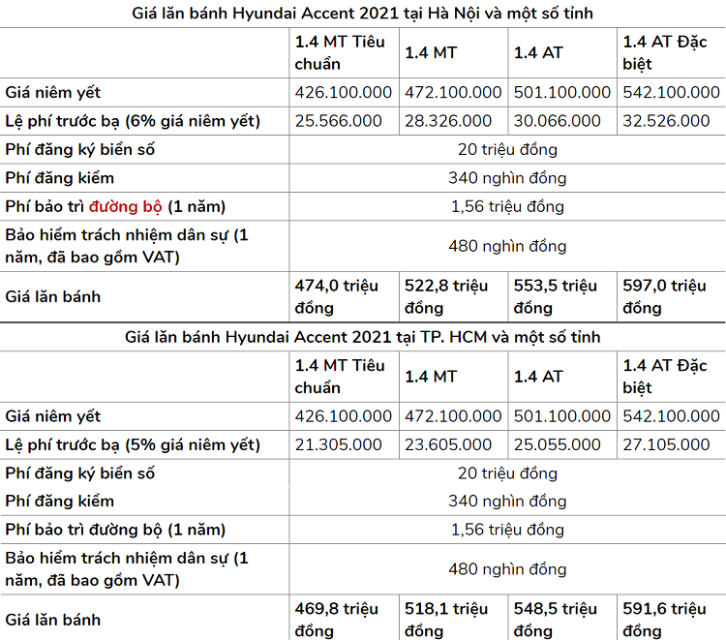
Task: Click the 23.605.000 fee cell
Action: pos(447,444)
